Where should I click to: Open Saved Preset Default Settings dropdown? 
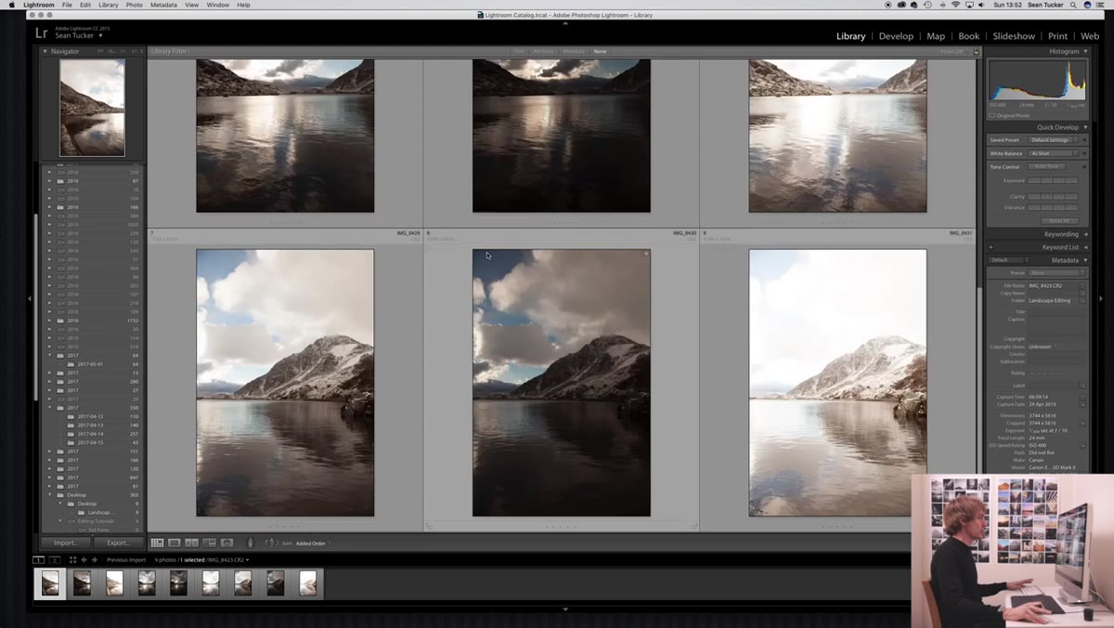click(1053, 140)
